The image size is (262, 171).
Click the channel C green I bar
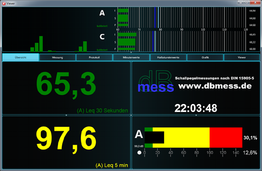127,35
